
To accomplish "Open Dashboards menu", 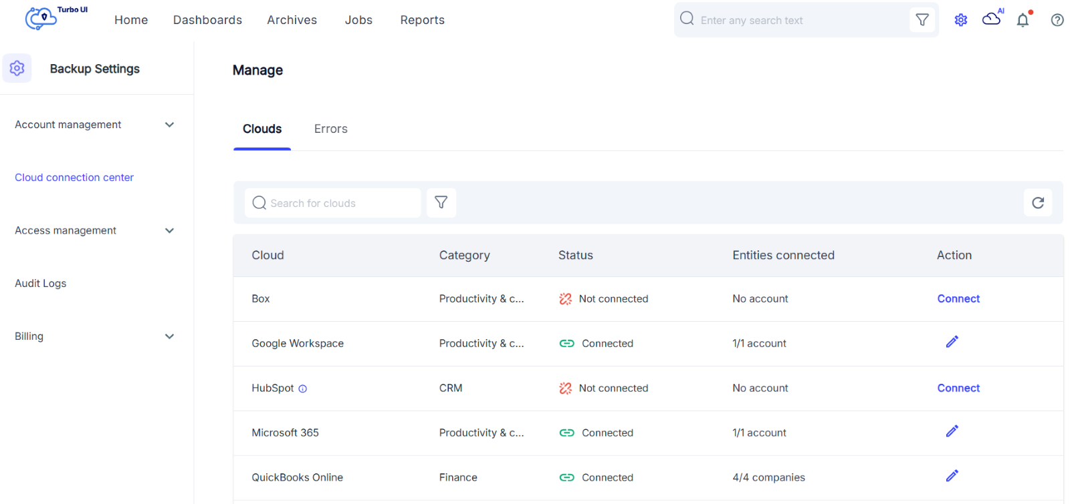I will [x=207, y=20].
